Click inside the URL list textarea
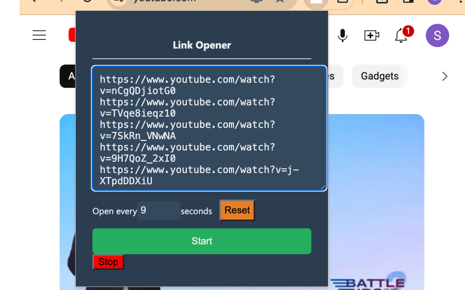 (209, 129)
